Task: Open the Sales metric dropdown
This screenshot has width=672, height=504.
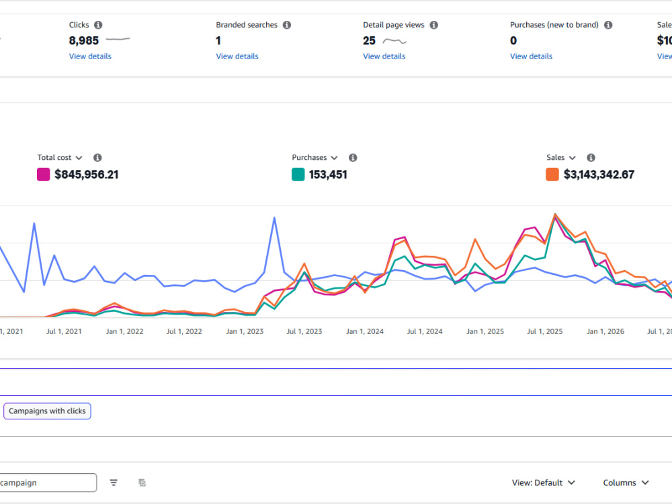Action: coord(561,158)
